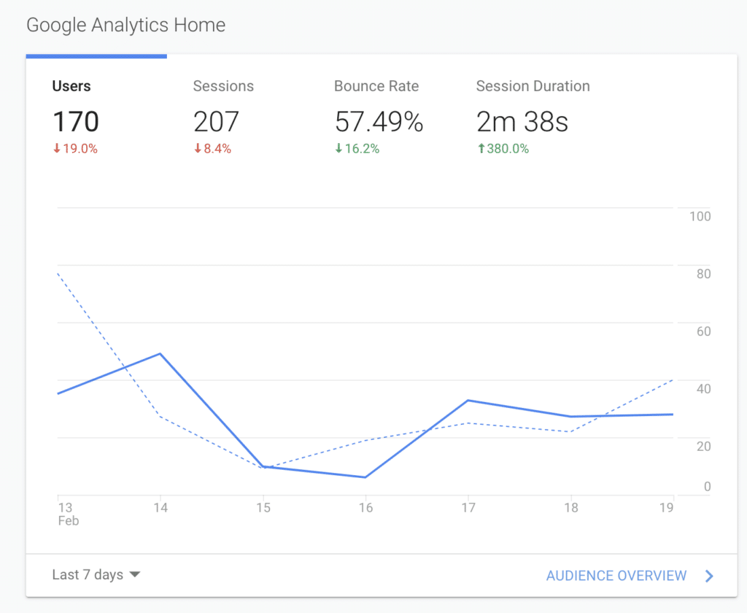Click the 100 y-axis label
The image size is (747, 613).
[700, 217]
